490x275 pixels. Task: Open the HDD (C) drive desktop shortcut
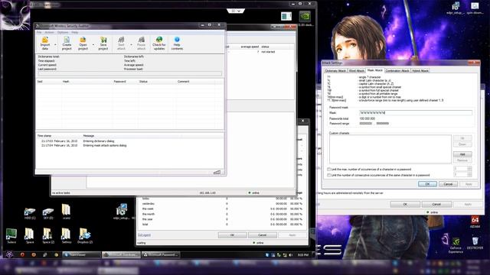tap(30, 212)
